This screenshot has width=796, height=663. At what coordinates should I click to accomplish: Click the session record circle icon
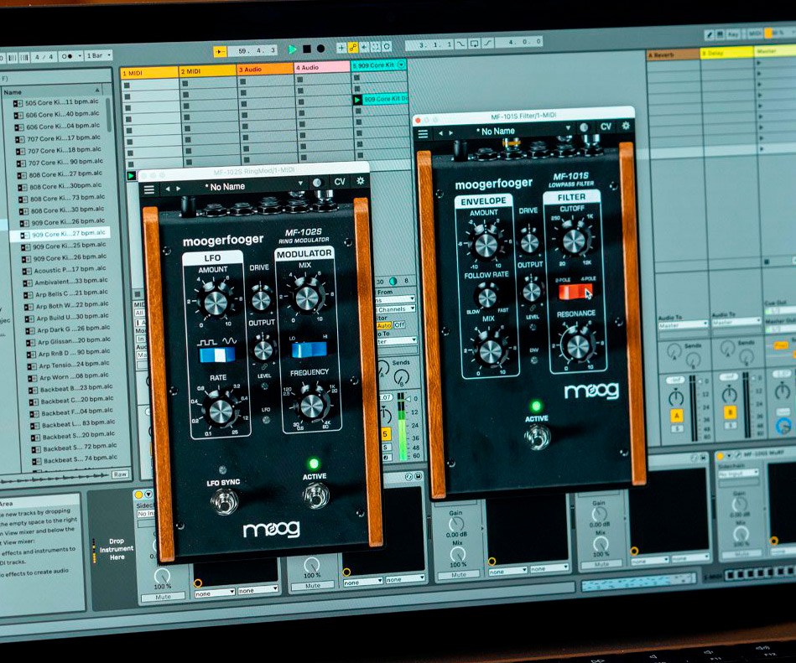click(387, 47)
